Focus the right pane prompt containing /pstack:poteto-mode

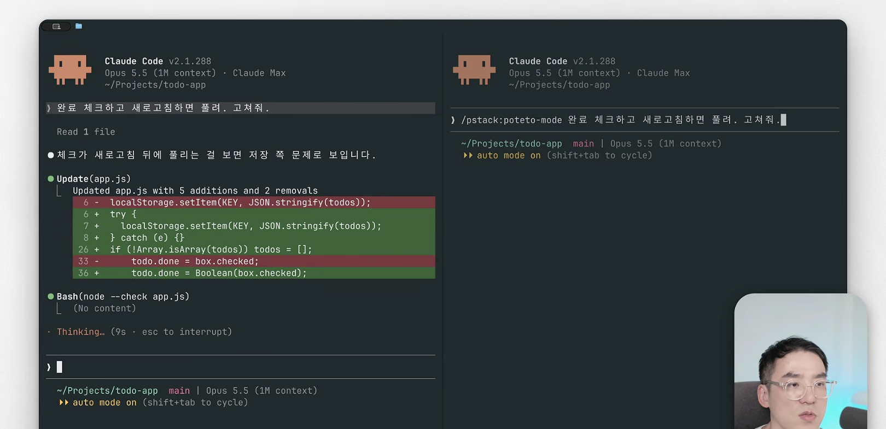click(644, 120)
